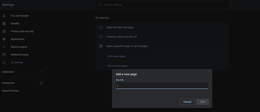260x112 pixels.
Task: Click Use current pages link
Action: pyautogui.click(x=118, y=66)
